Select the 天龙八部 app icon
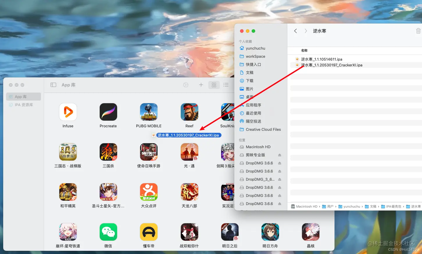Viewport: 422px width, 254px height. pos(189,192)
